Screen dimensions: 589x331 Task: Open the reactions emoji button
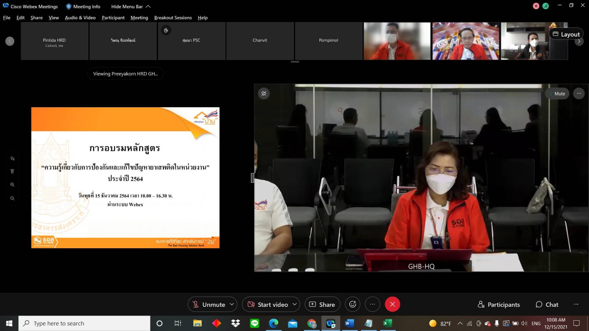coord(353,304)
